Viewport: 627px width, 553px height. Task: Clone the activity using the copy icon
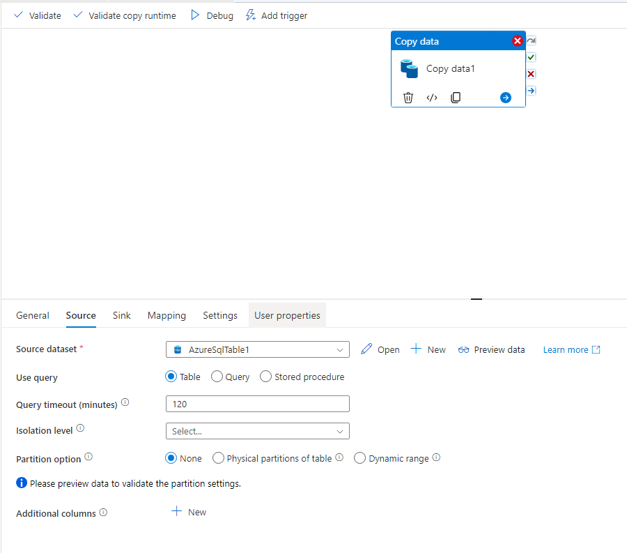456,98
